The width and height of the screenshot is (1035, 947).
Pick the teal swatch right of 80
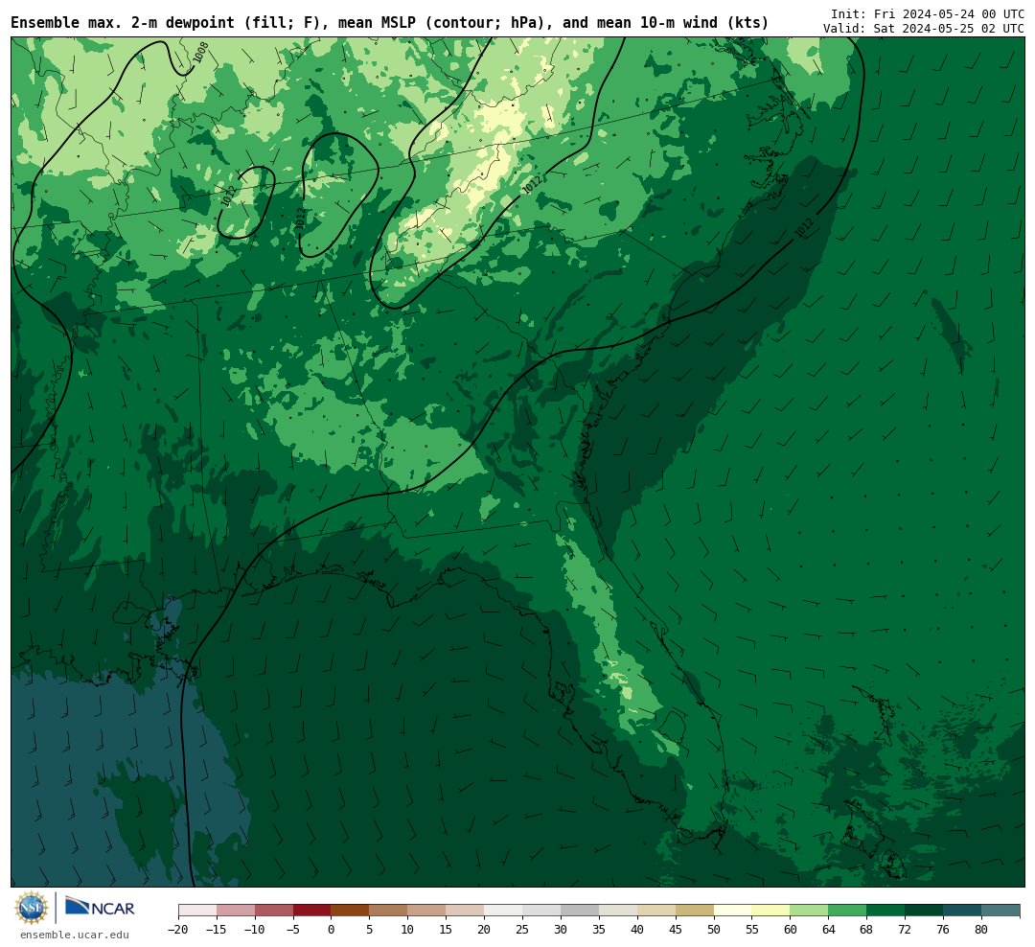click(1000, 911)
